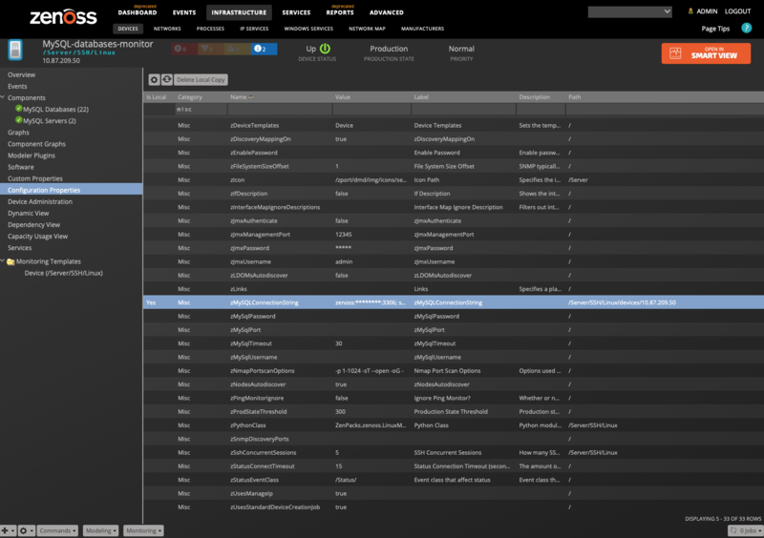This screenshot has width=764, height=538.
Task: Open the Page Tips help question-mark icon
Action: 746,29
